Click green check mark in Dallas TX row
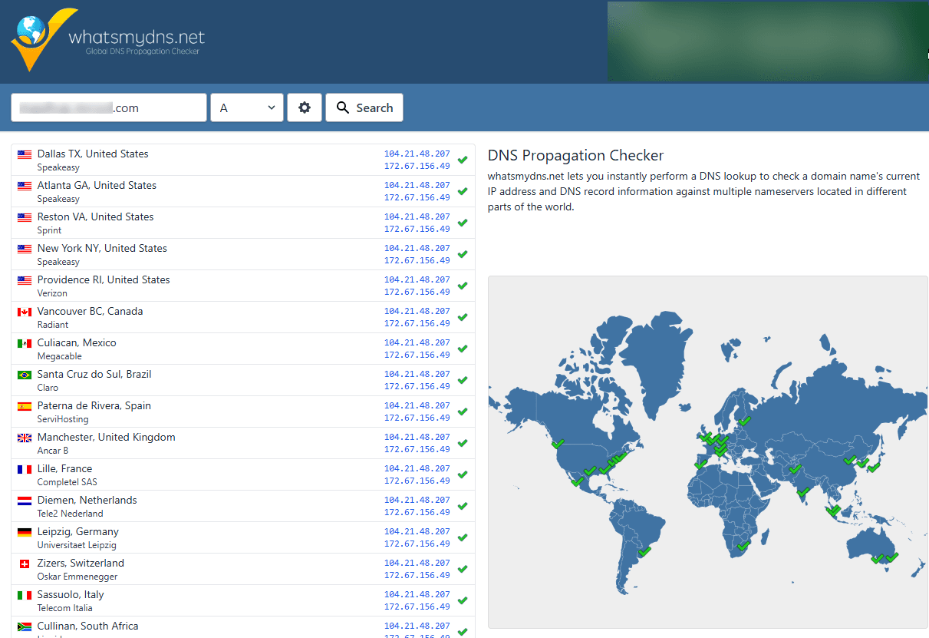This screenshot has height=638, width=929. pyautogui.click(x=463, y=160)
